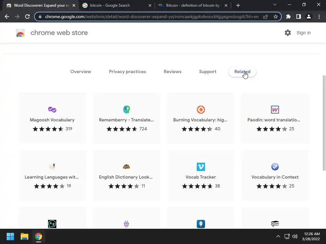Image resolution: width=326 pixels, height=244 pixels.
Task: Open the Chrome Web Store settings gear
Action: coord(288,33)
